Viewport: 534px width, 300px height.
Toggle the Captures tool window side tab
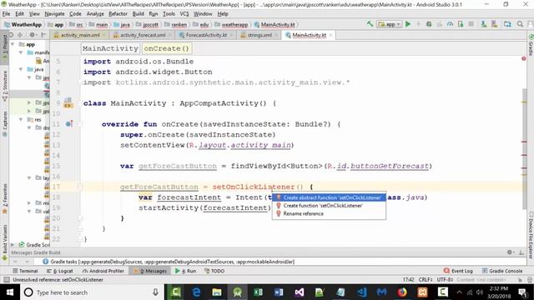tap(5, 124)
